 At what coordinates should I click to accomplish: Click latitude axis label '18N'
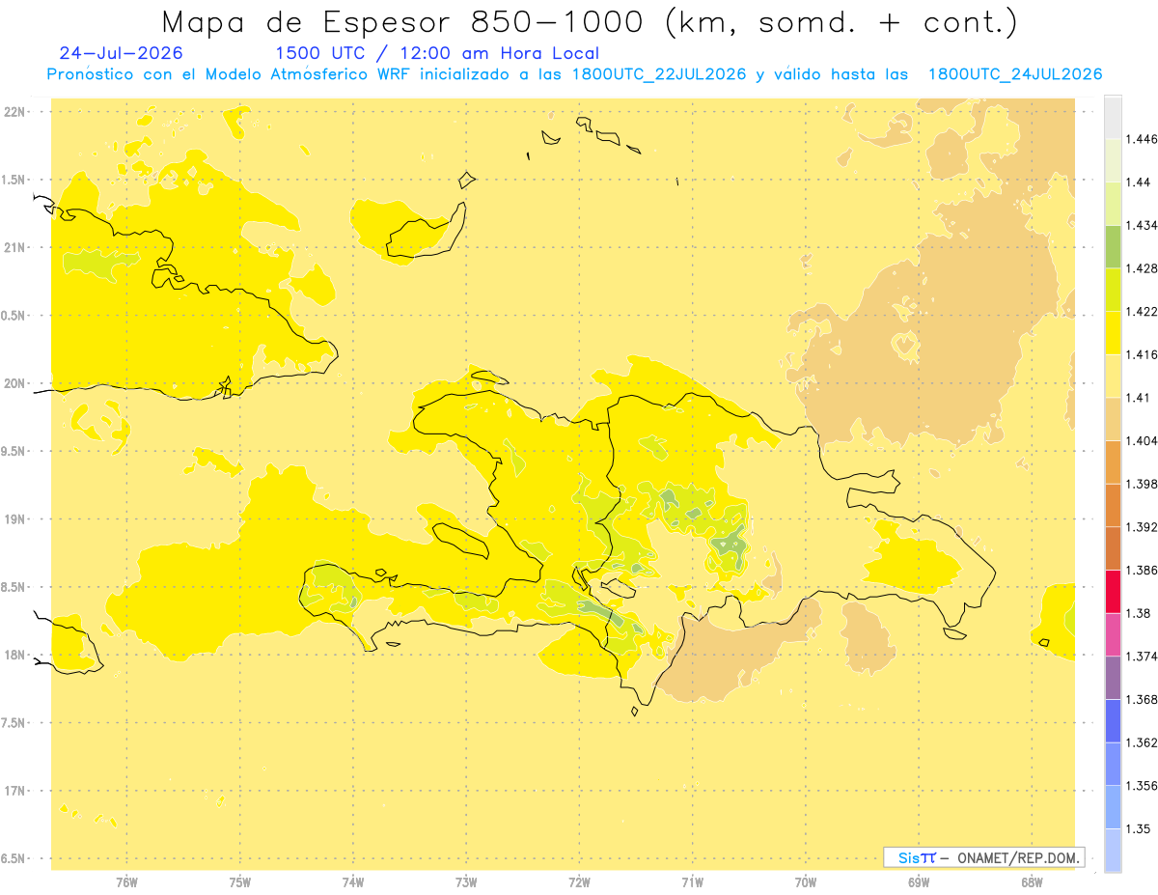16,656
